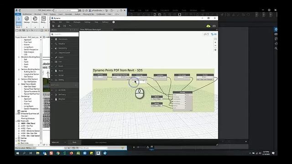Click the Help question mark in Revit title bar
This screenshot has height=164, width=292.
tap(111, 10)
